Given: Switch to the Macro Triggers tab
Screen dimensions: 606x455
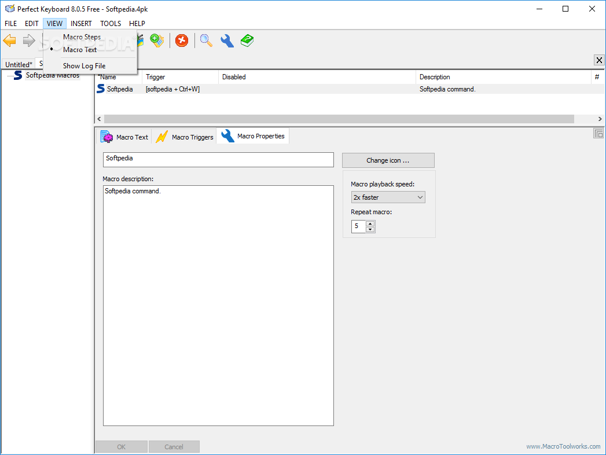Looking at the screenshot, I should click(x=184, y=137).
